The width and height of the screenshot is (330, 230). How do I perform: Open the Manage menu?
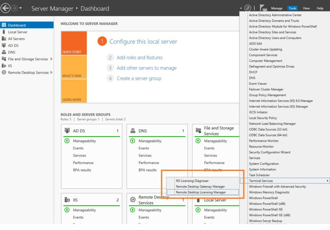pyautogui.click(x=277, y=8)
